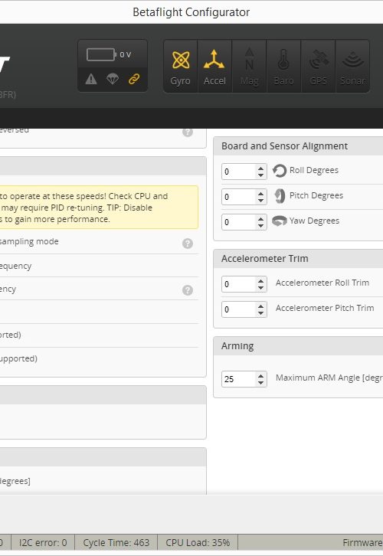Click the 'Roll Degrees' label
This screenshot has width=383, height=556.
(314, 170)
